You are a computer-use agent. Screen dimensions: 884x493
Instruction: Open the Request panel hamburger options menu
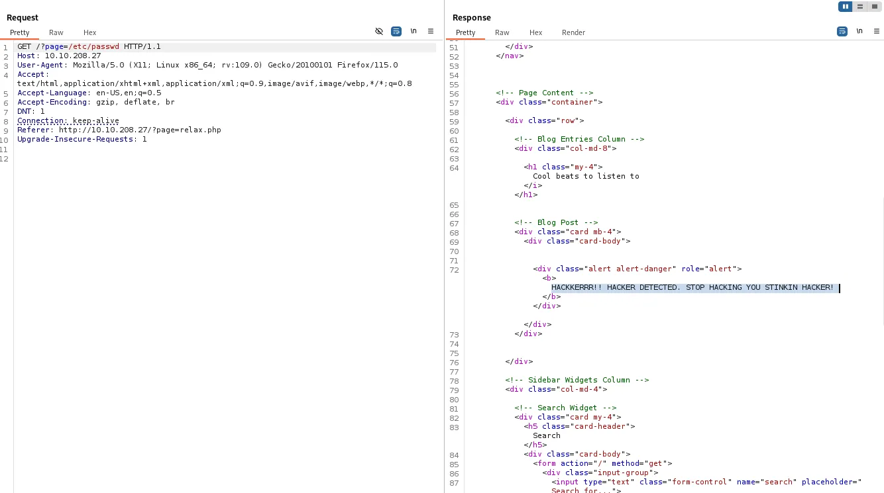[x=431, y=31]
